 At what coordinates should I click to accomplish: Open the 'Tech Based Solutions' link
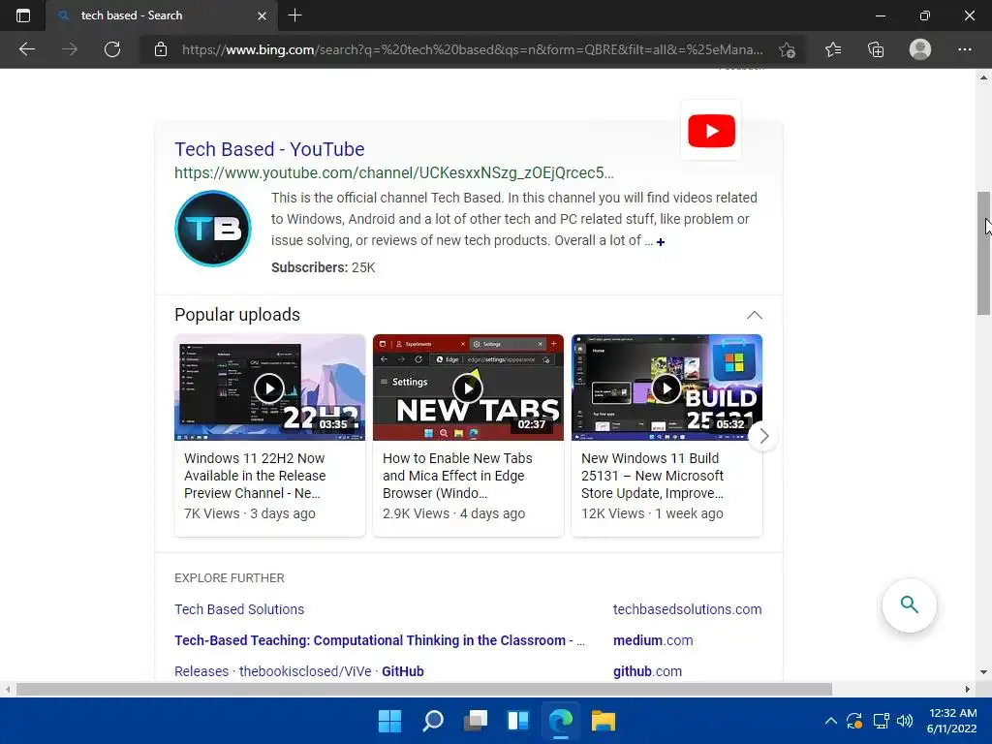click(x=239, y=609)
